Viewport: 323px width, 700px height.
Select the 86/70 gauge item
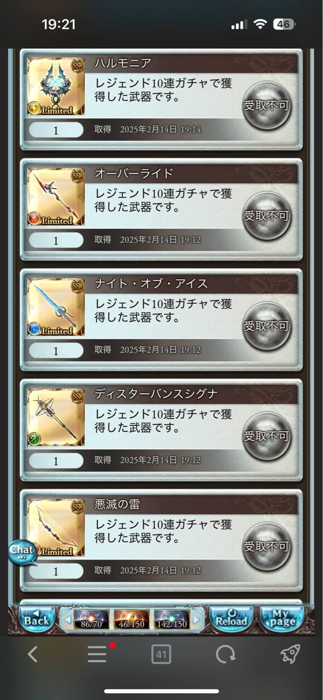click(91, 620)
